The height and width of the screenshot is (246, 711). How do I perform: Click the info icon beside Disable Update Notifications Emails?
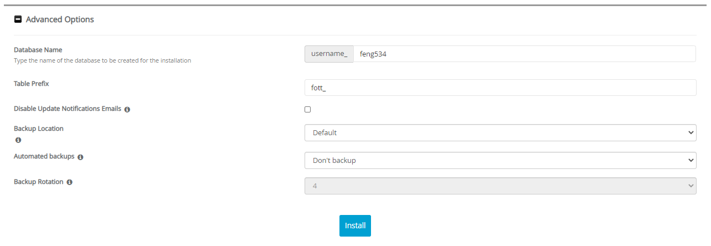[127, 110]
